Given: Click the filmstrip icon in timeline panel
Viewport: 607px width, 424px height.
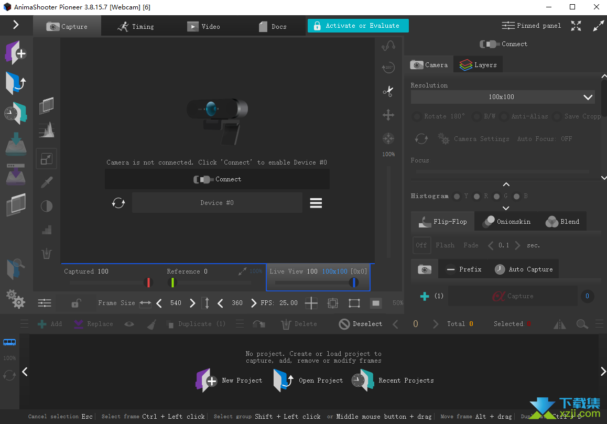Looking at the screenshot, I should [x=9, y=342].
